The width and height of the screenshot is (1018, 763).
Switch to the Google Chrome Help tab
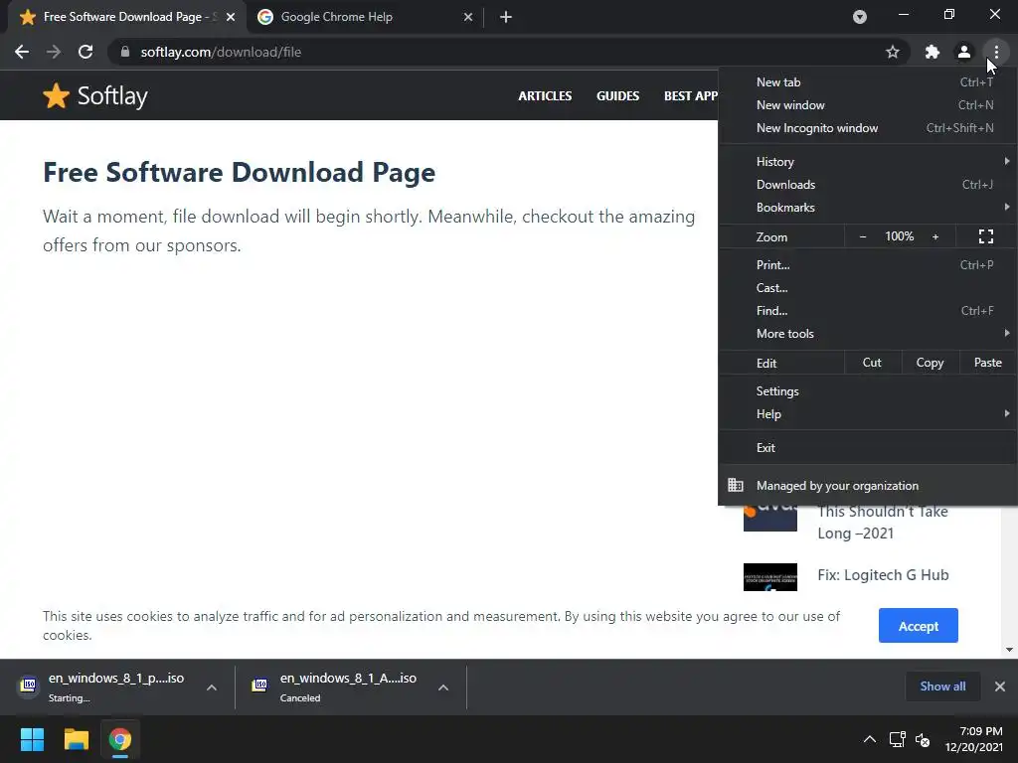point(365,17)
